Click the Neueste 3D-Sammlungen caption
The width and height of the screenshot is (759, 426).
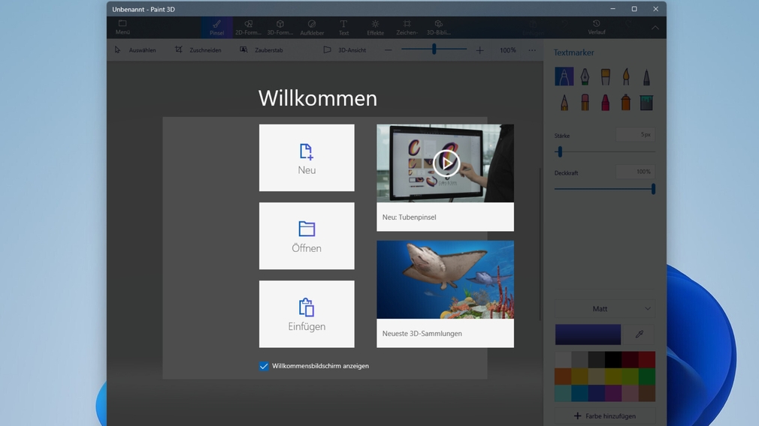click(x=422, y=333)
